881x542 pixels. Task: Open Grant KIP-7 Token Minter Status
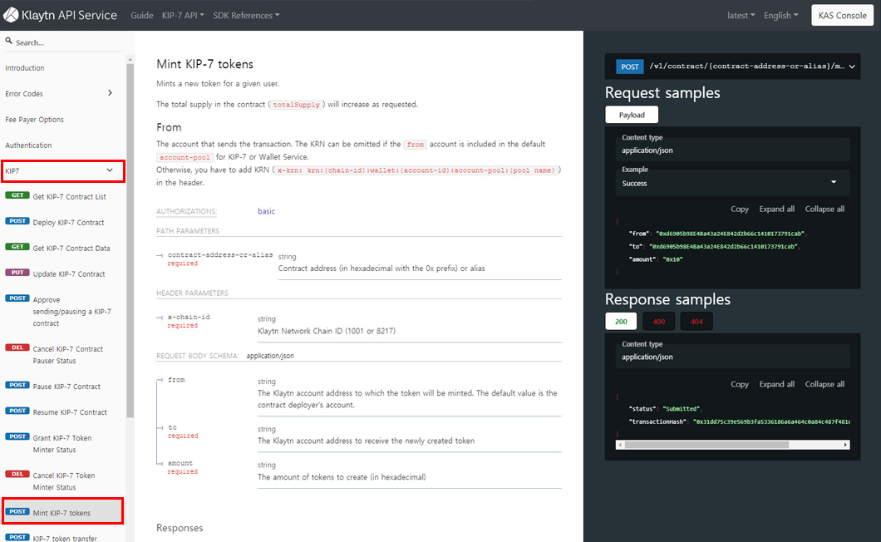coord(62,444)
